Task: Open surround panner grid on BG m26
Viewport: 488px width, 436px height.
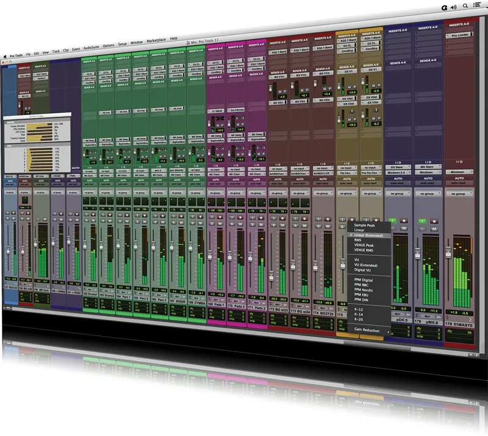Action: click(x=25, y=200)
